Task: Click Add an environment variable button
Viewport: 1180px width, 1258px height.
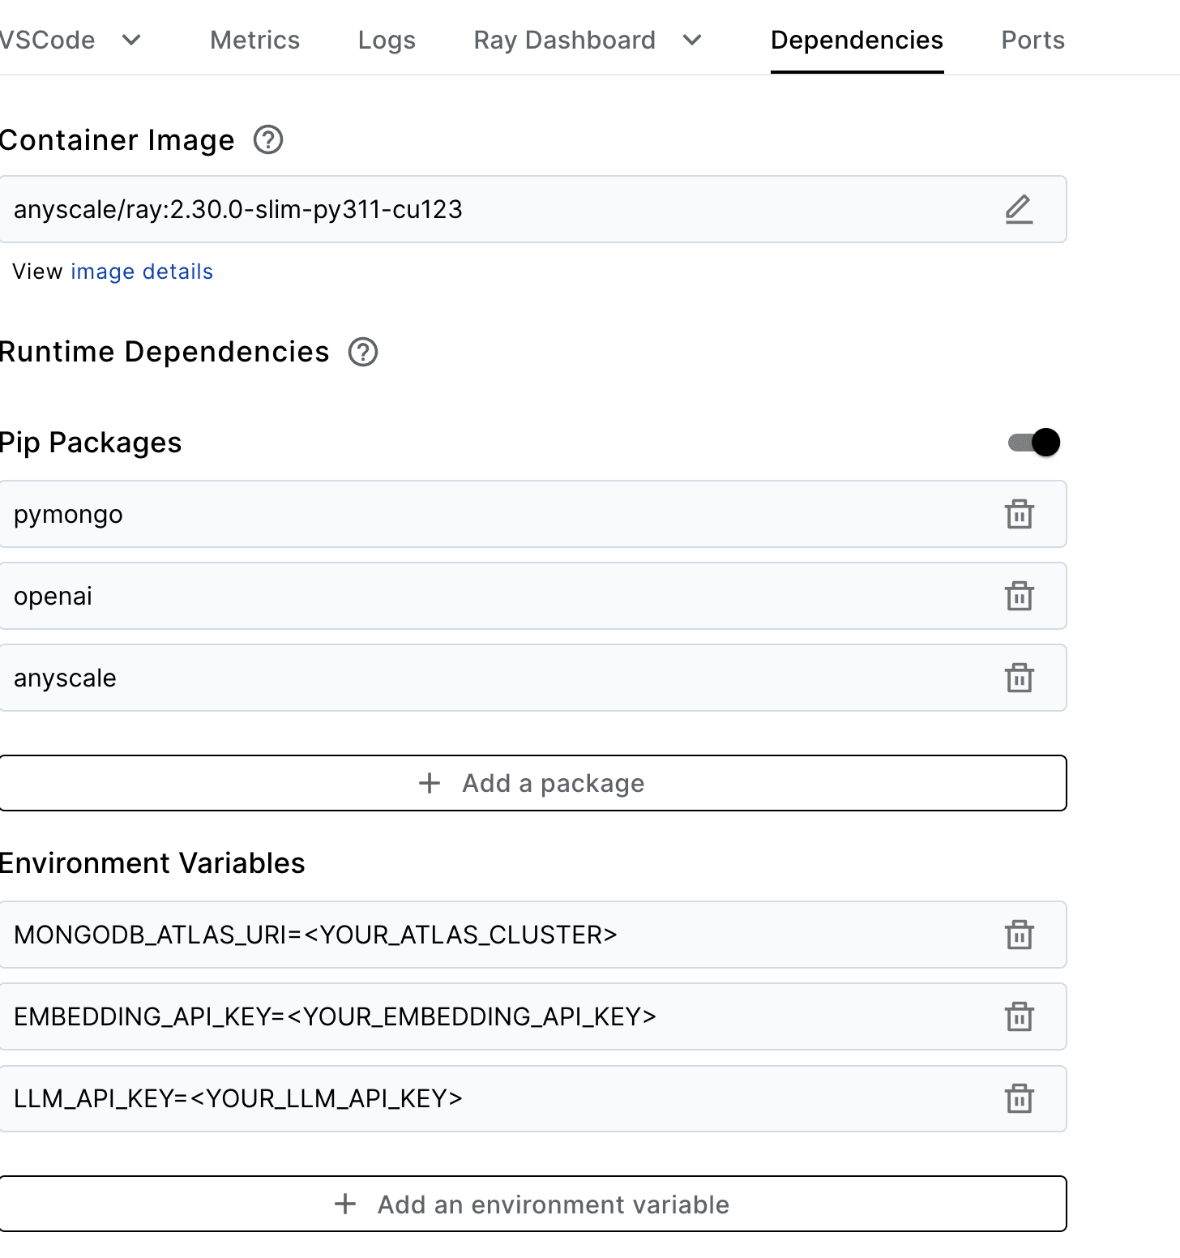Action: pyautogui.click(x=532, y=1205)
